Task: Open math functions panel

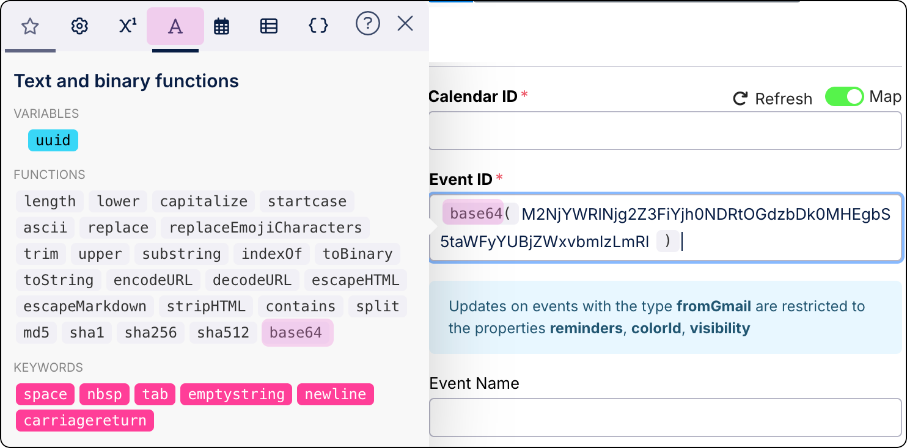Action: (x=127, y=26)
